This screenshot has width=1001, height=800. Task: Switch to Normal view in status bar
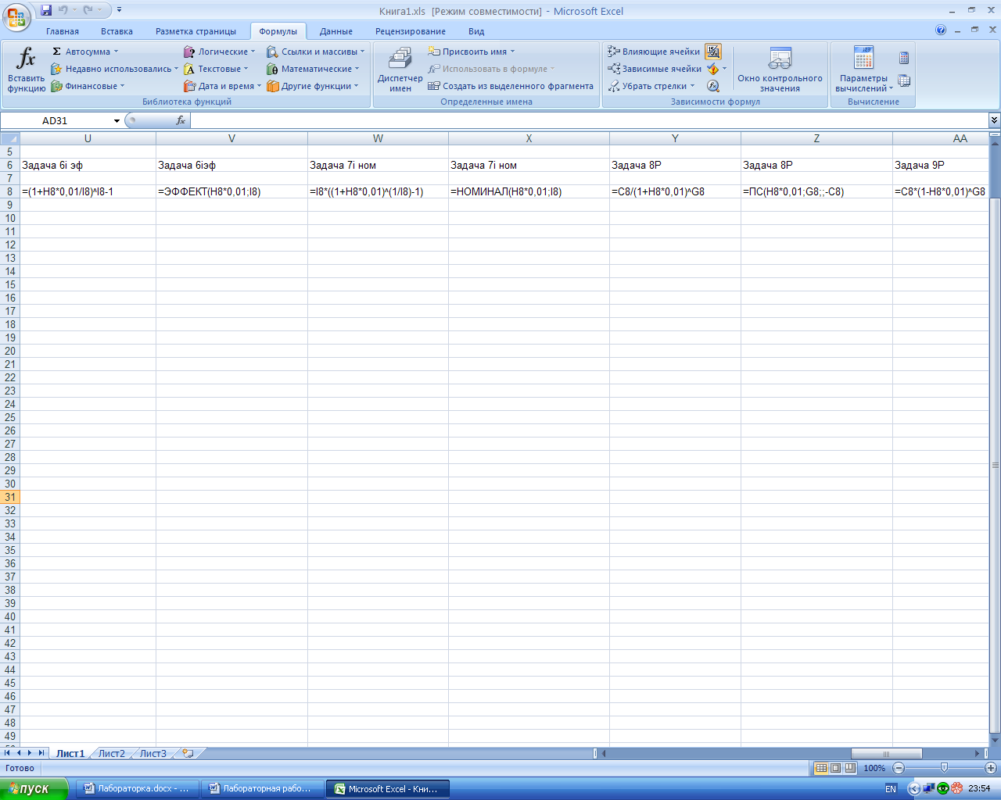[821, 768]
